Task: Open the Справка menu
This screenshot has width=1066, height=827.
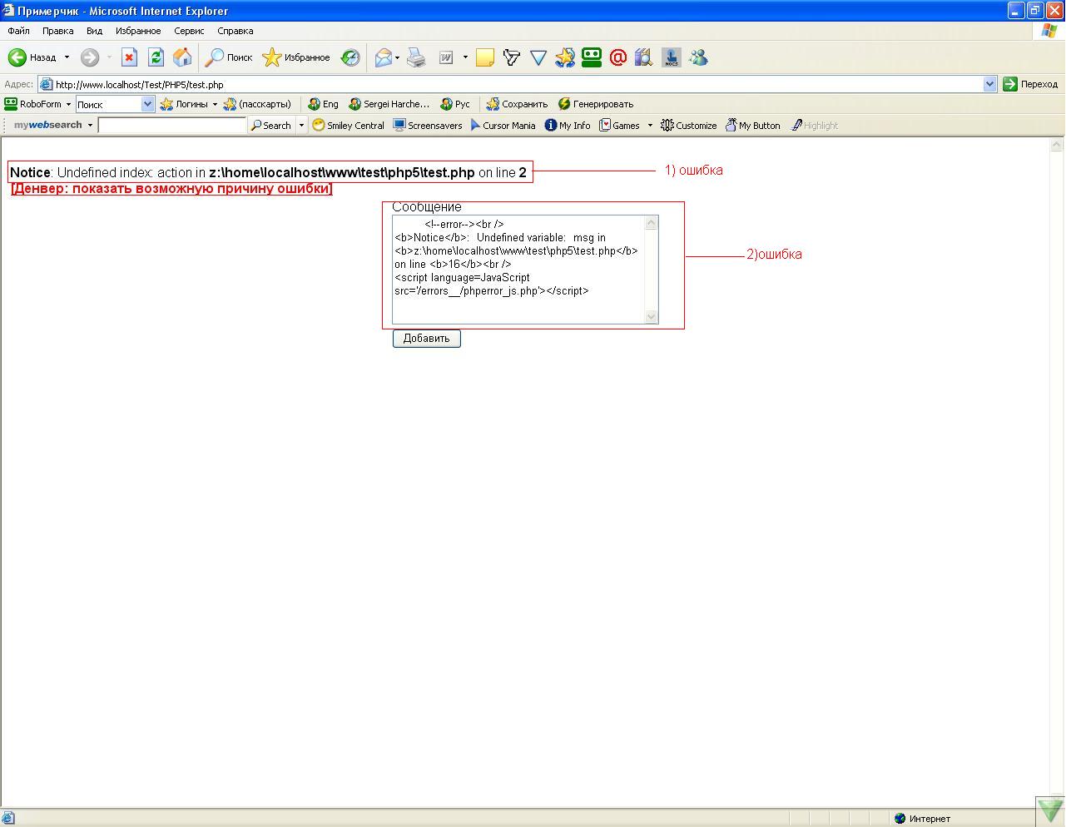Action: coord(235,31)
